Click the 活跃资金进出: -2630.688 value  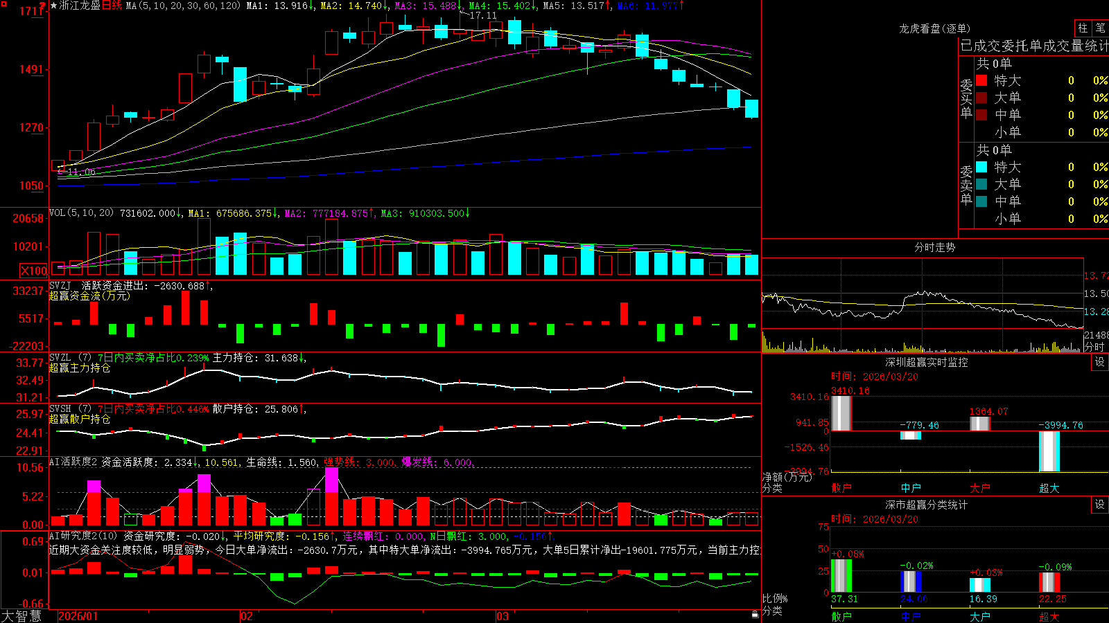143,285
